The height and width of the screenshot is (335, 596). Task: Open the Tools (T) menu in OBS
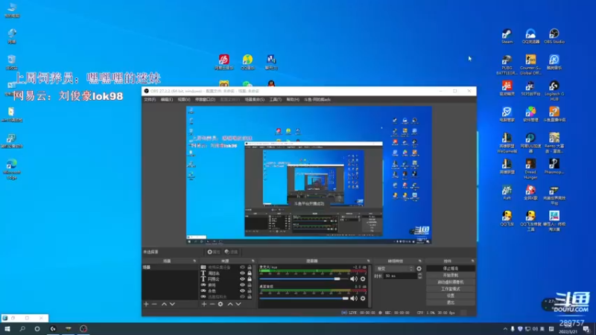coord(276,100)
